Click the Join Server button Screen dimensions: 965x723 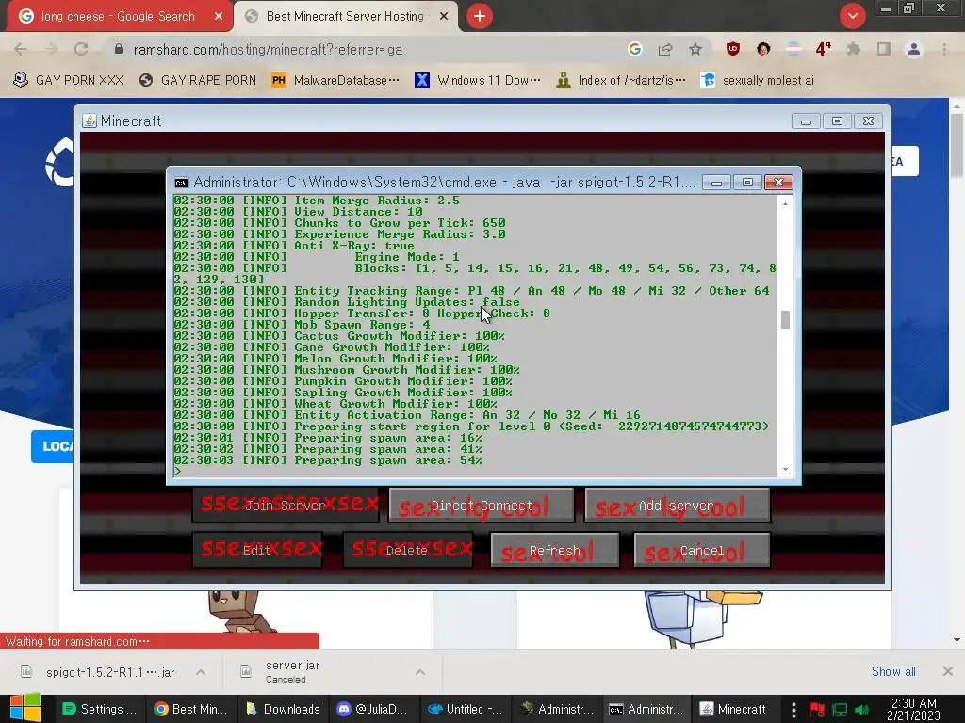click(x=286, y=506)
